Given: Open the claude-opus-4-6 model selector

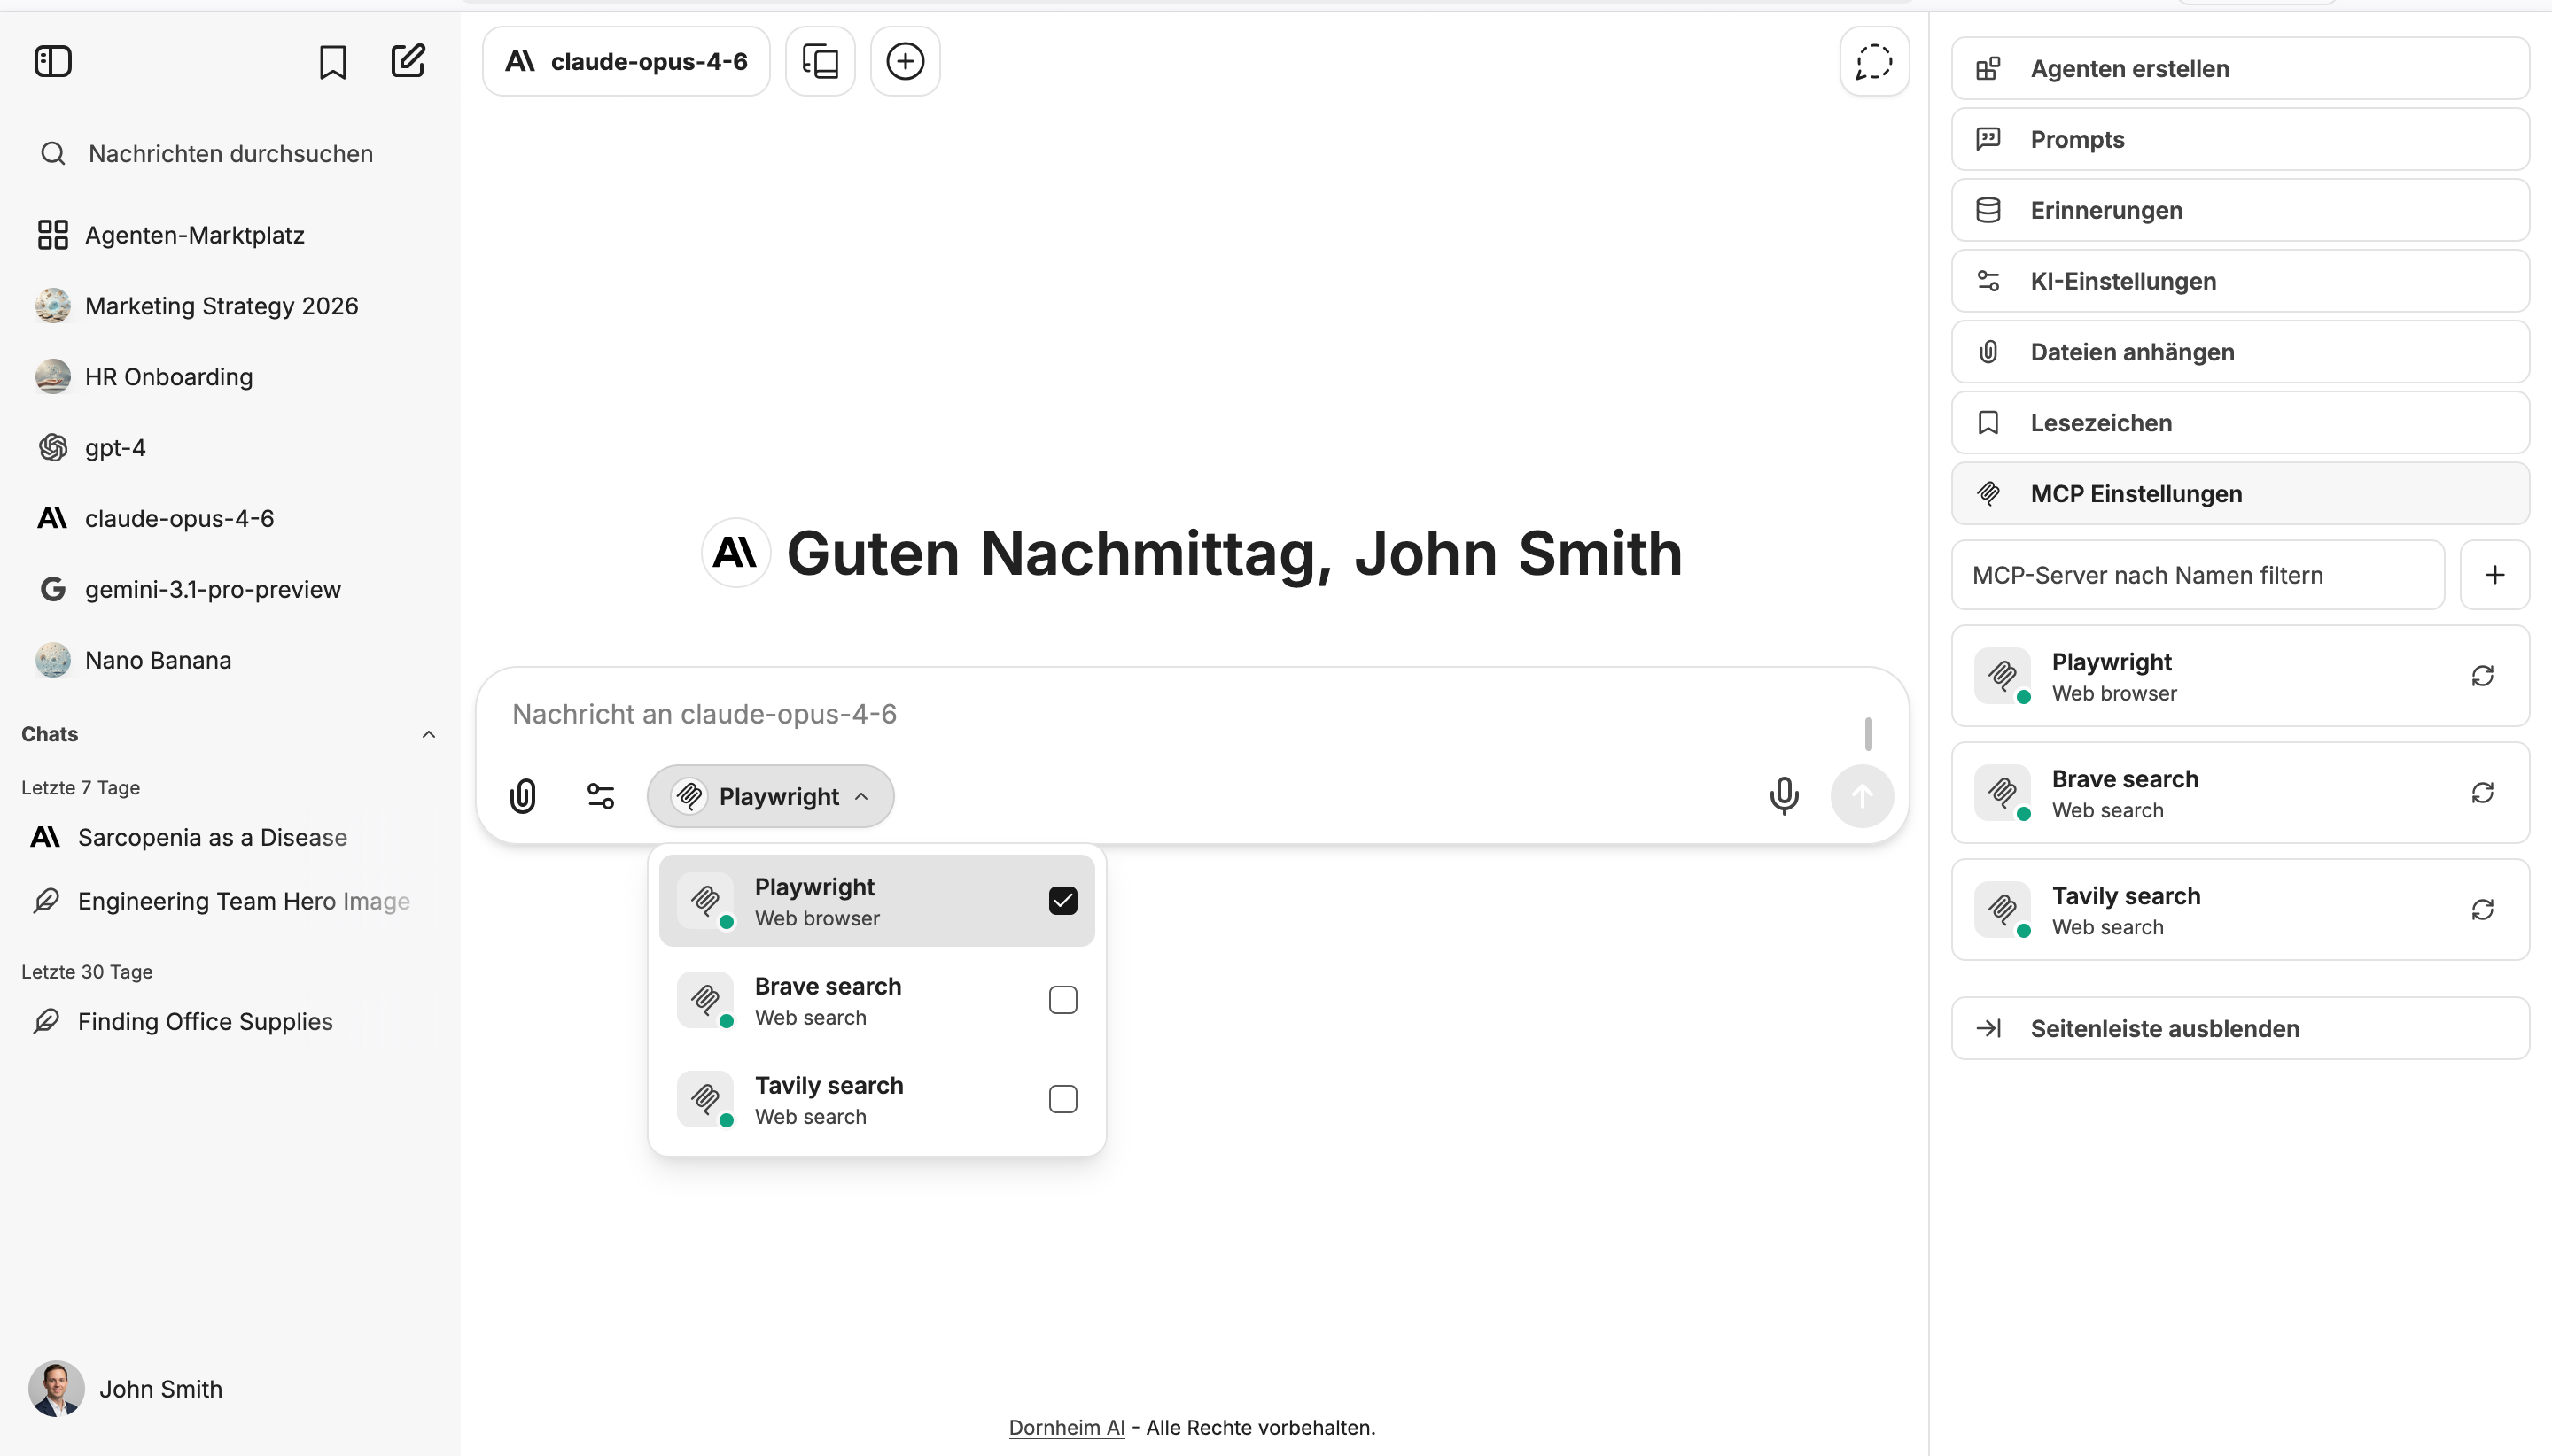Looking at the screenshot, I should [626, 61].
